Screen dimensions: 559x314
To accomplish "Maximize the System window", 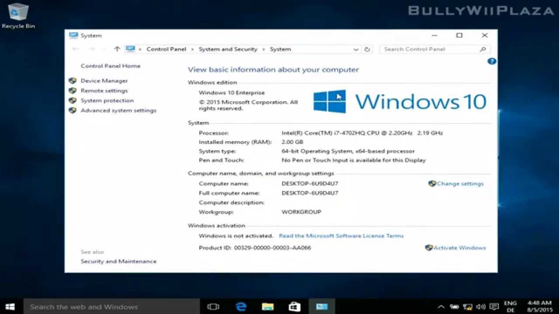I will [459, 35].
